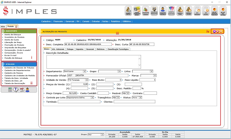Open the help question mark icon
231x139 pixels.
pyautogui.click(x=16, y=90)
